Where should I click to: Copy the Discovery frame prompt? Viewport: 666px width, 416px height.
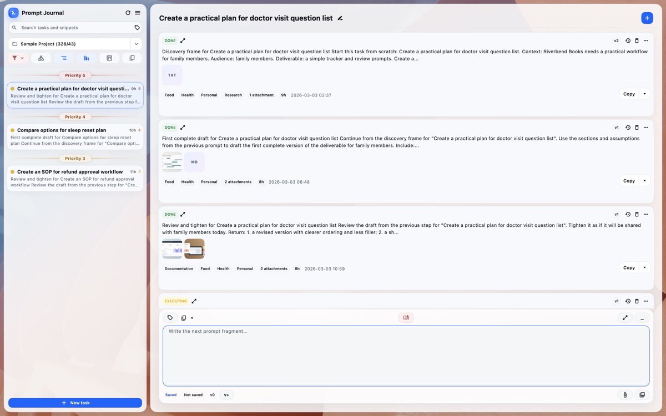point(629,94)
